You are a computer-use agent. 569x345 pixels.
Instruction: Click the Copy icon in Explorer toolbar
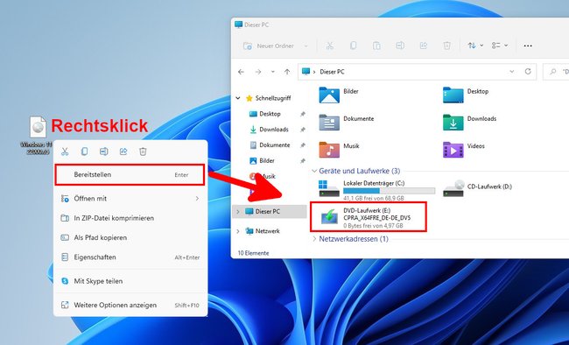[353, 46]
